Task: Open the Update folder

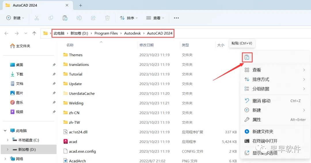Action: click(x=75, y=84)
